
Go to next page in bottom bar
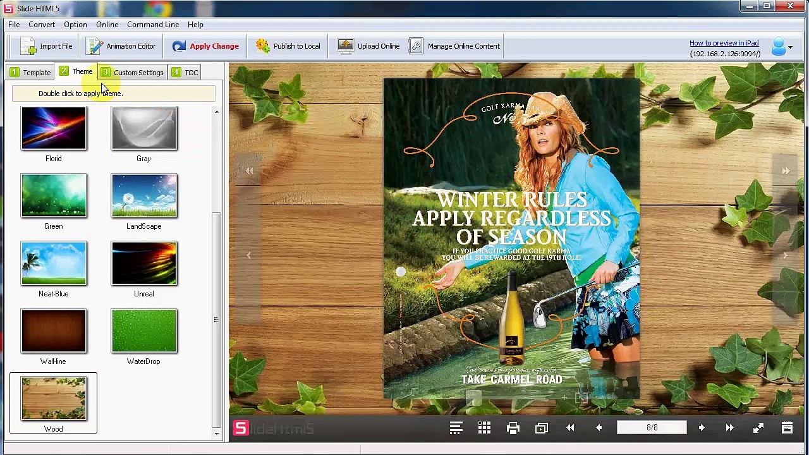(701, 428)
